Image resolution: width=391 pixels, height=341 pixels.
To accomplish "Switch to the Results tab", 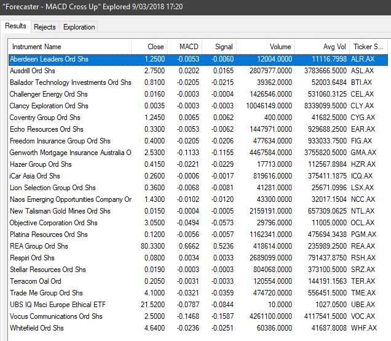I will click(15, 26).
